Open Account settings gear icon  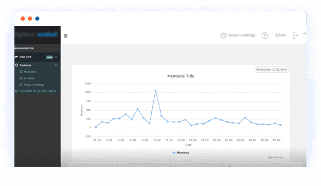click(223, 35)
